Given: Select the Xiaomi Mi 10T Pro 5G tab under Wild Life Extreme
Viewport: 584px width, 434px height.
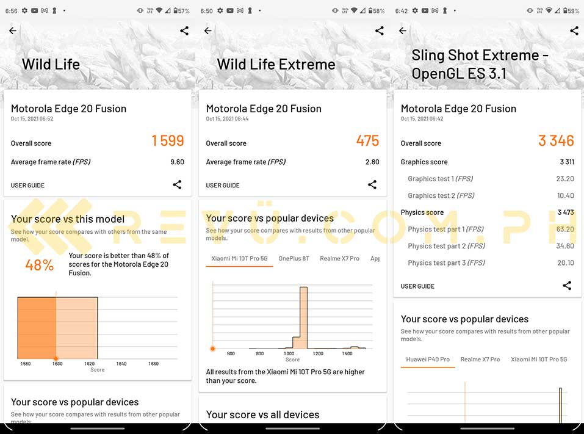Looking at the screenshot, I should (239, 259).
